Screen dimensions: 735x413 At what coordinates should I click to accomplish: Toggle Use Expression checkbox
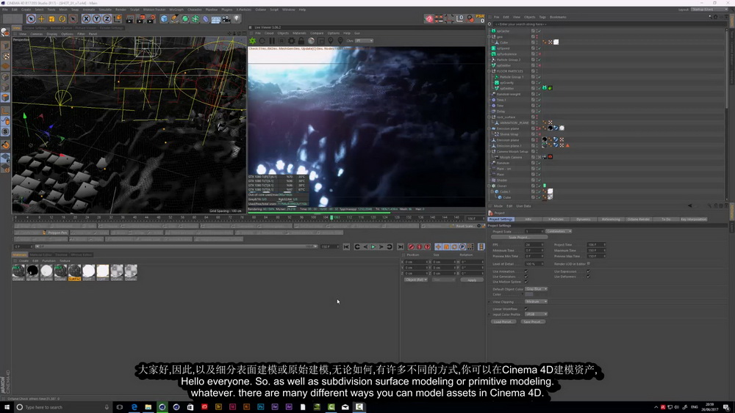[588, 271]
